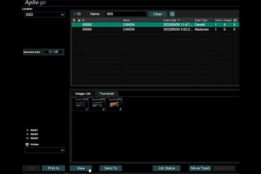
Task: Click the Send To button
Action: [x=111, y=168]
